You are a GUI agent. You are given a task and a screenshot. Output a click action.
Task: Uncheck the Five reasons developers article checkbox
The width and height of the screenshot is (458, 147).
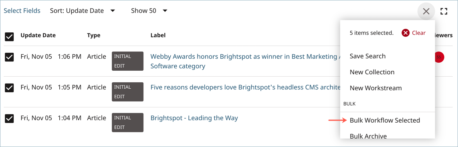[x=9, y=88]
